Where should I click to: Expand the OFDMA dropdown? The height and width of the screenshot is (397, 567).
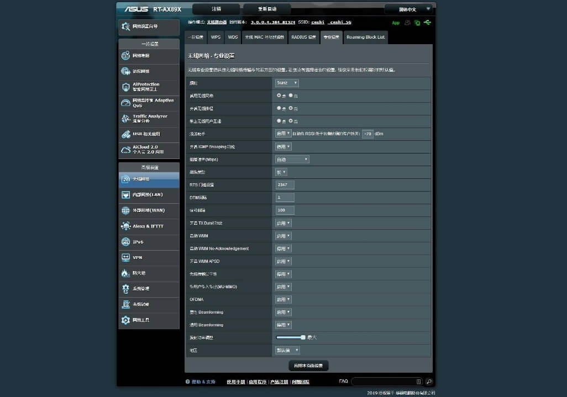click(x=283, y=299)
